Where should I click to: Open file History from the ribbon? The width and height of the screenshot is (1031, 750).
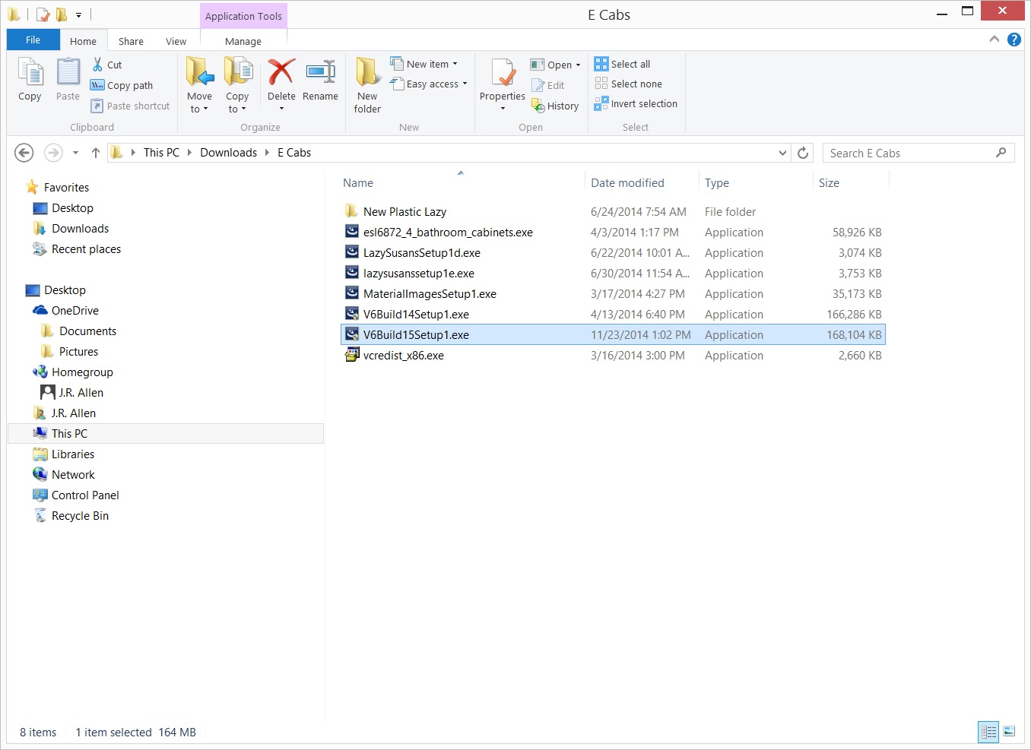[x=556, y=106]
